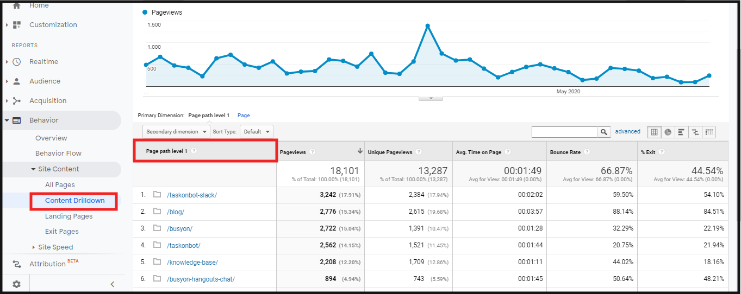Click inside the table search field
Image resolution: width=741 pixels, height=294 pixels.
(564, 132)
